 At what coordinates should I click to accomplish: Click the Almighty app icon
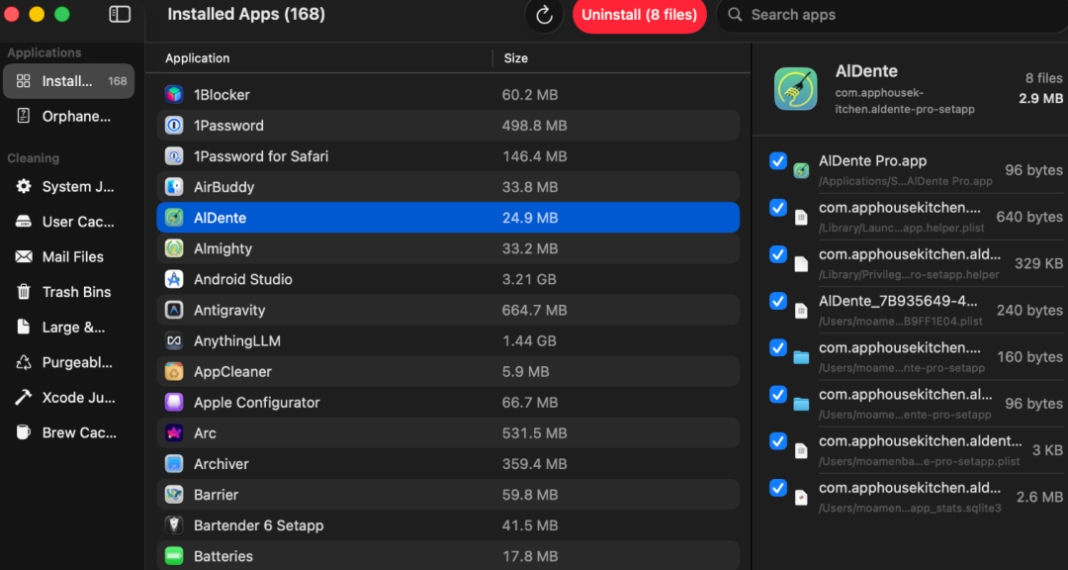coord(174,248)
